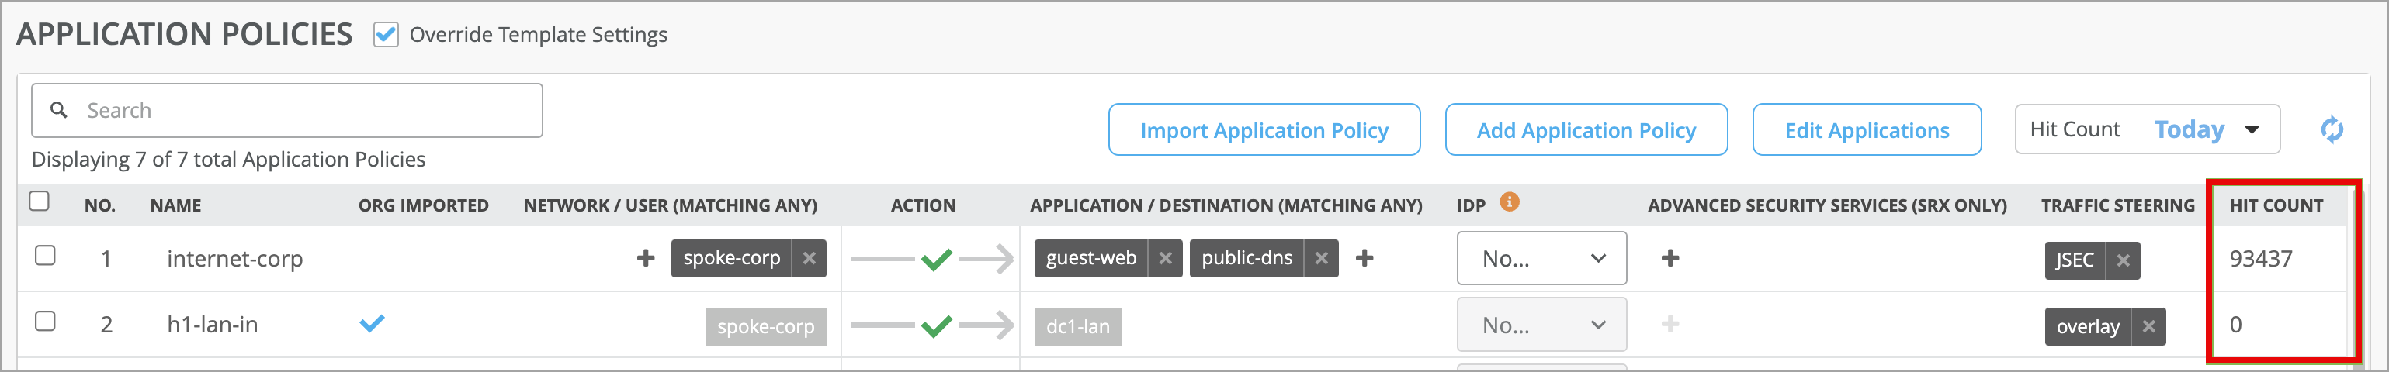Click the IDP info icon

(1510, 201)
